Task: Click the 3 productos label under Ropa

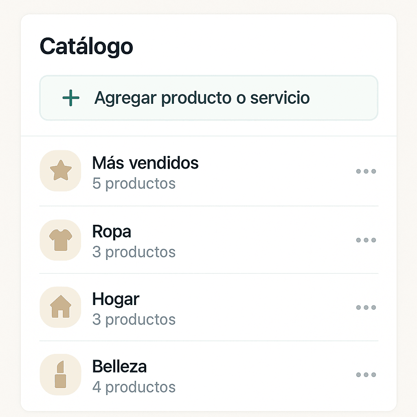Action: point(134,252)
